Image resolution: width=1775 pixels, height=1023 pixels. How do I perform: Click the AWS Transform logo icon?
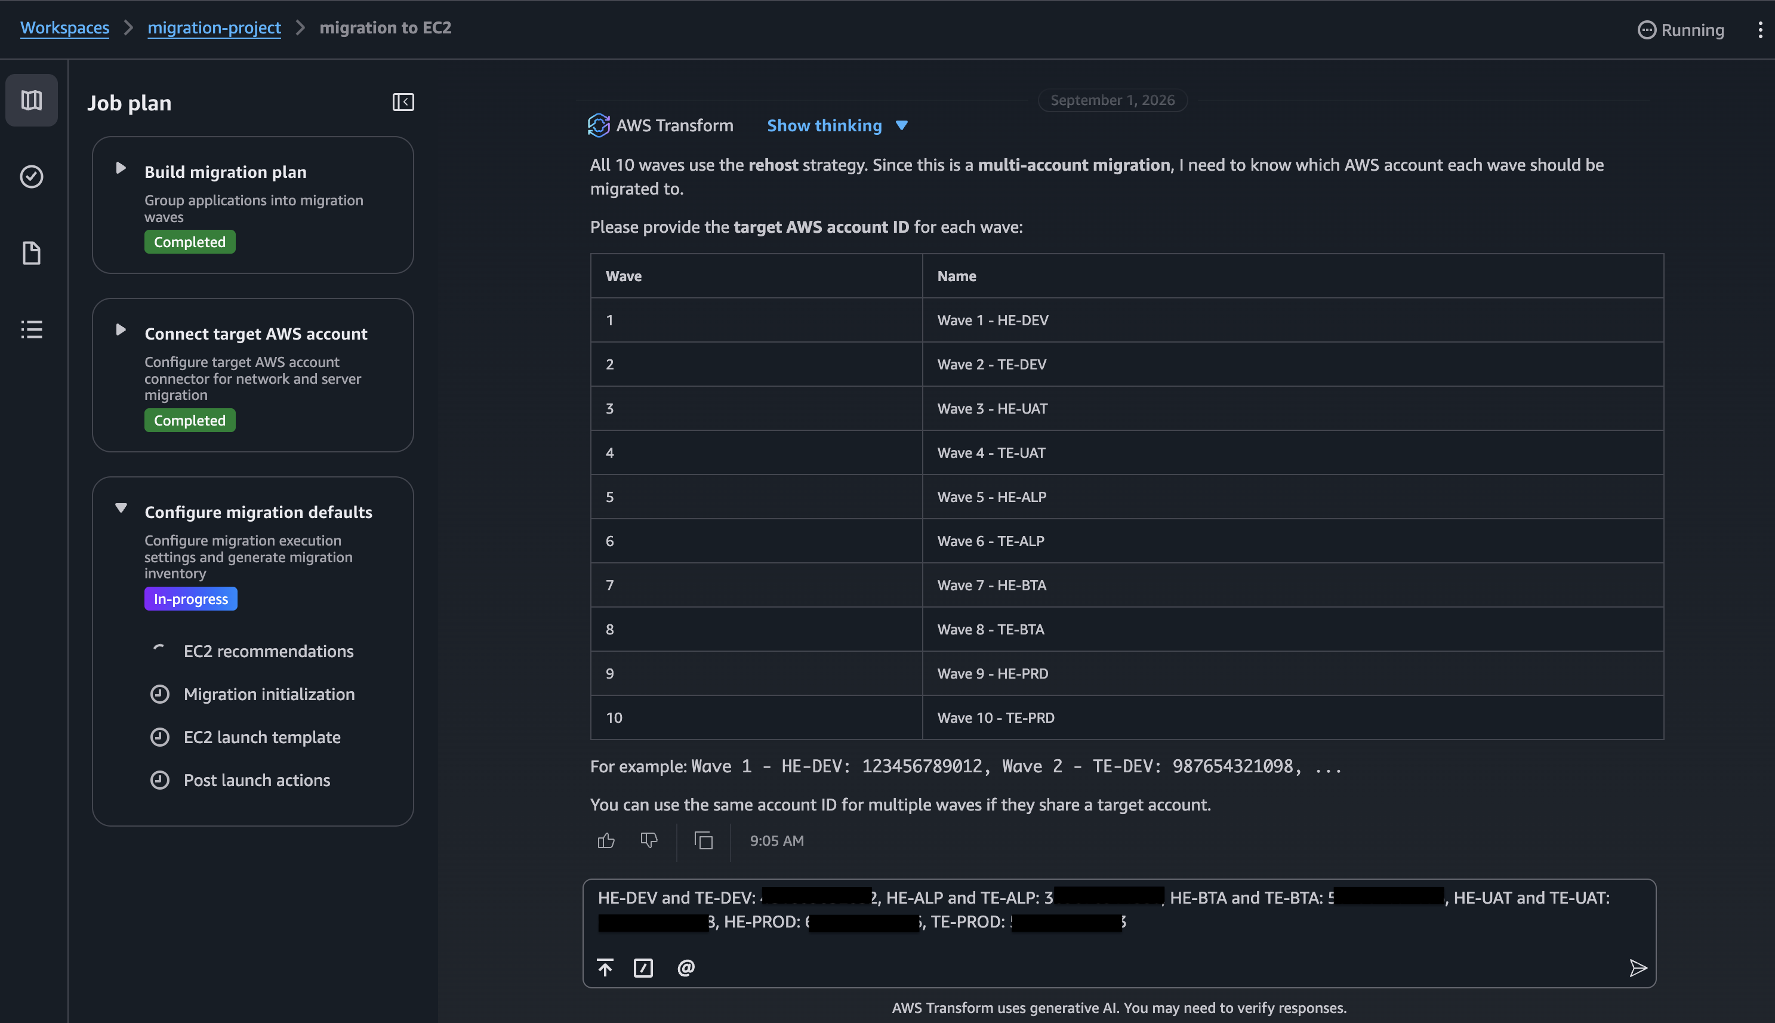[x=599, y=125]
